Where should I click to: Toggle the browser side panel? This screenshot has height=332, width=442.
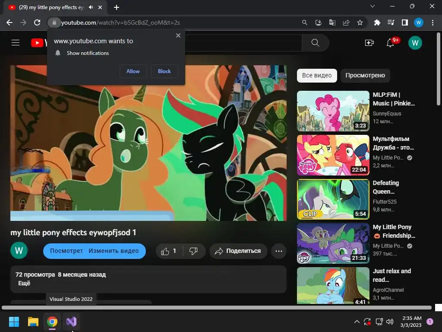[405, 22]
